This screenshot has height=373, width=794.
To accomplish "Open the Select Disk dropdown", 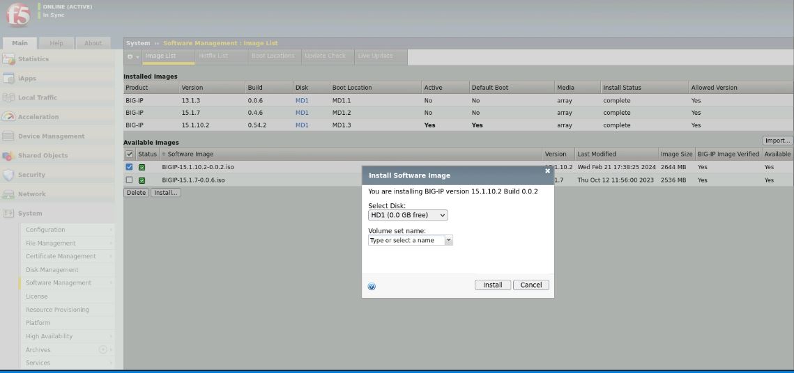I will click(x=408, y=215).
